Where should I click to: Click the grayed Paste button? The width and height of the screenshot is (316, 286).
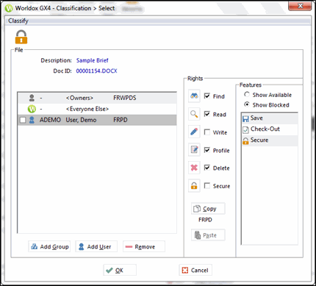208,235
